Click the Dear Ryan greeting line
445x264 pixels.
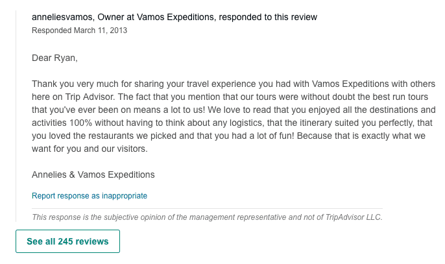[x=54, y=58]
